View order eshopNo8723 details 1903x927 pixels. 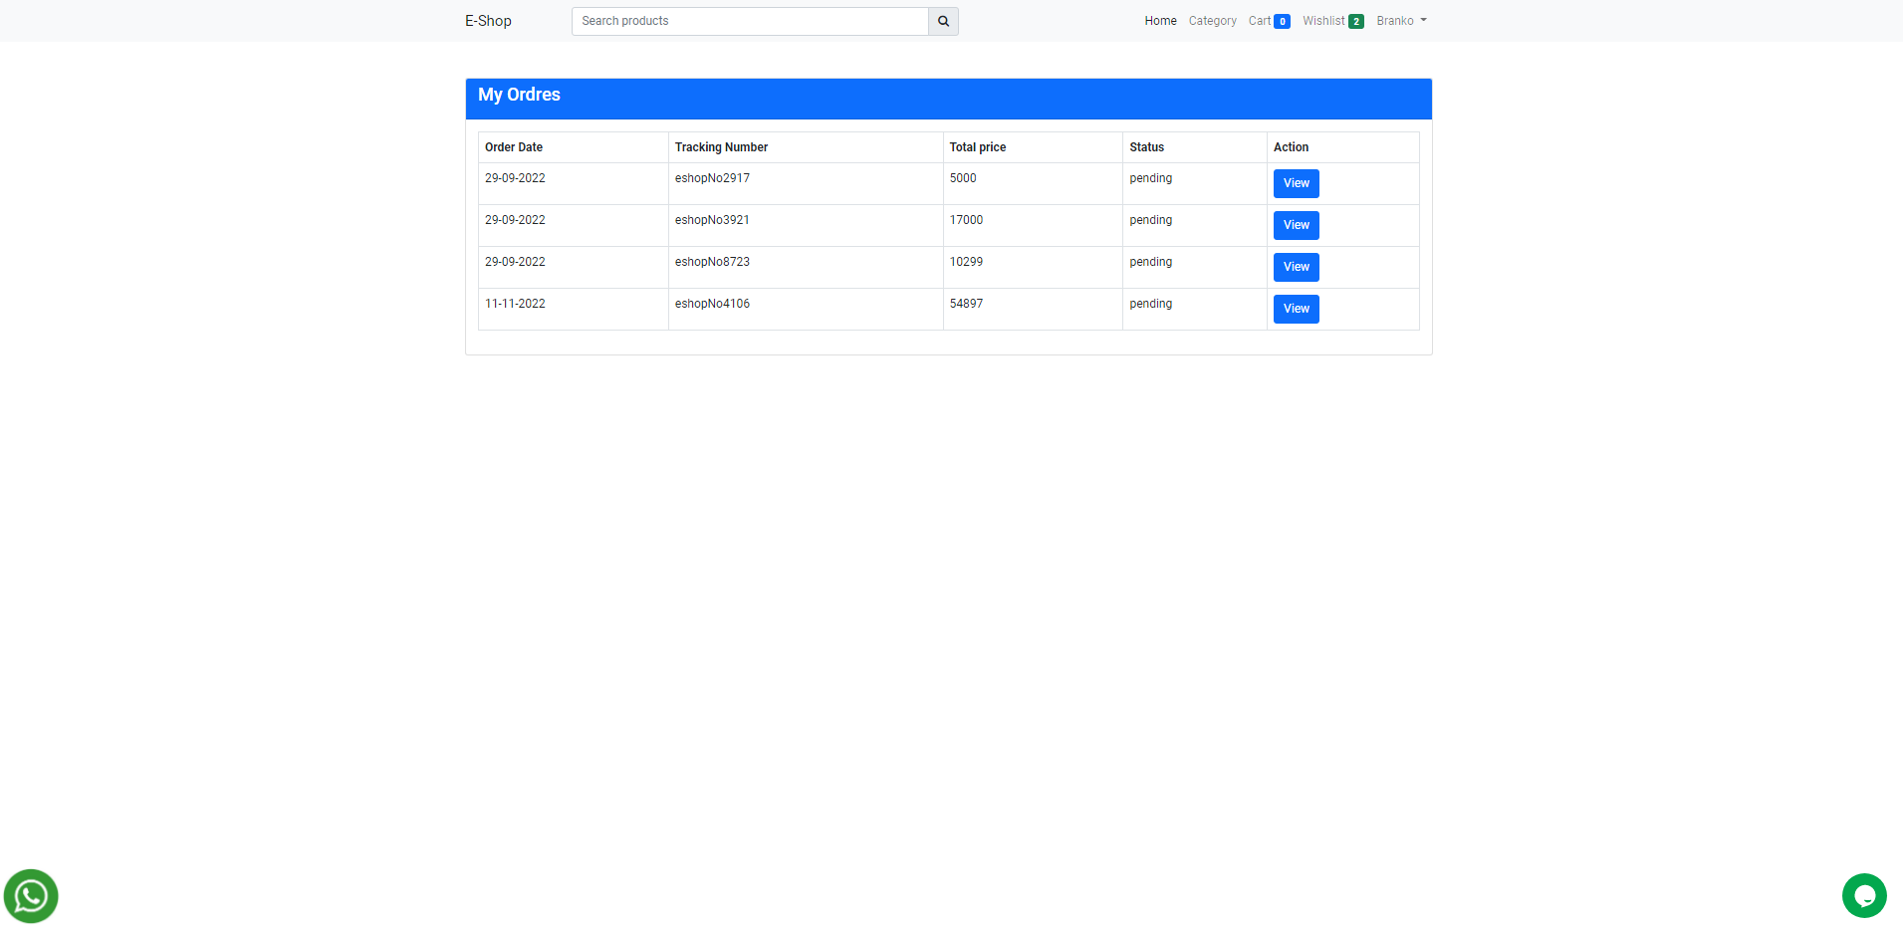click(1295, 267)
